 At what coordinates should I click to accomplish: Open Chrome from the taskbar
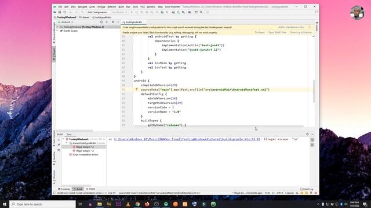click(137, 204)
